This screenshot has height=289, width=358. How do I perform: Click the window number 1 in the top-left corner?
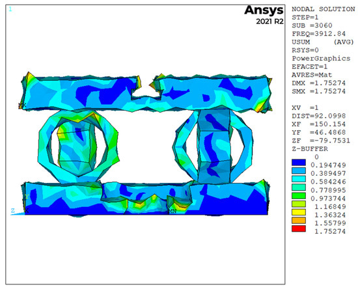[x=10, y=9]
